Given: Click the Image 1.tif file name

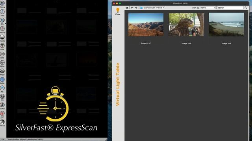Looking at the screenshot, I should (146, 43).
